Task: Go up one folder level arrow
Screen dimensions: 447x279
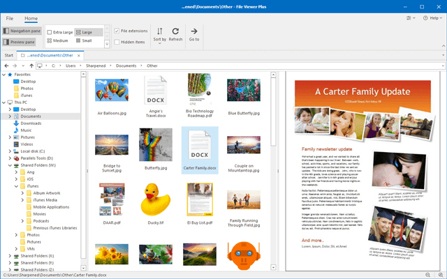Action: coord(31,66)
